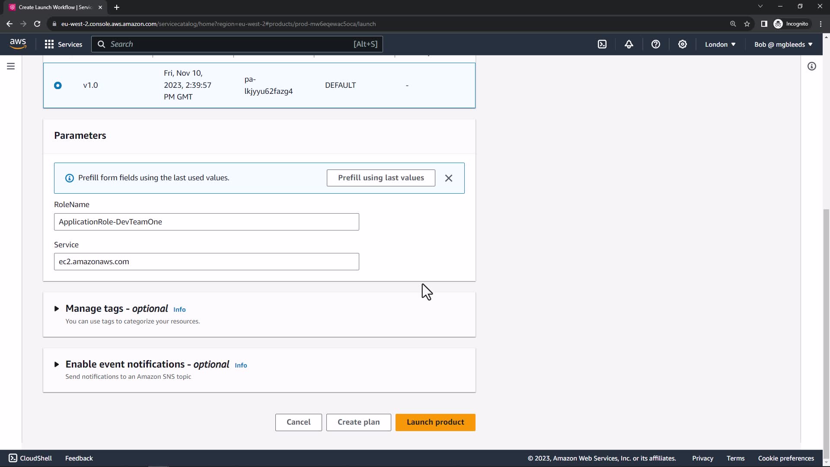The width and height of the screenshot is (830, 467).
Task: Click into the RoleName input field
Action: tap(206, 222)
